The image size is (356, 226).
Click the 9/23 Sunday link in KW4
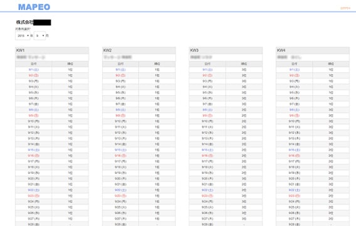(295, 196)
